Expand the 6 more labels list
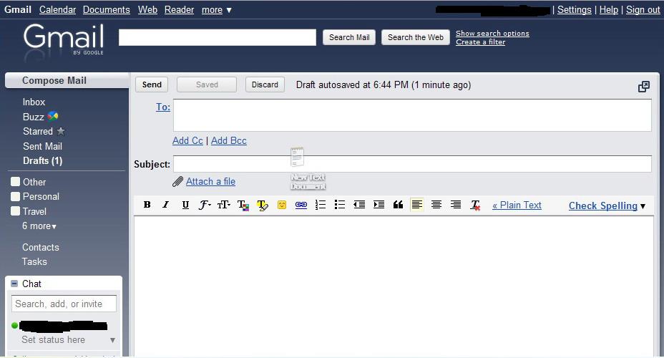664x358 pixels. tap(39, 226)
